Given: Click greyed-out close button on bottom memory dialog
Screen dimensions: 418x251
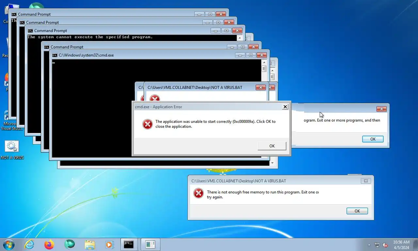Looking at the screenshot, I should 366,181.
